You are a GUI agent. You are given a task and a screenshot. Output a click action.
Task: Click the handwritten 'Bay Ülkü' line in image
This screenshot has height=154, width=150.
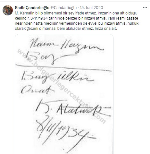click(58, 78)
